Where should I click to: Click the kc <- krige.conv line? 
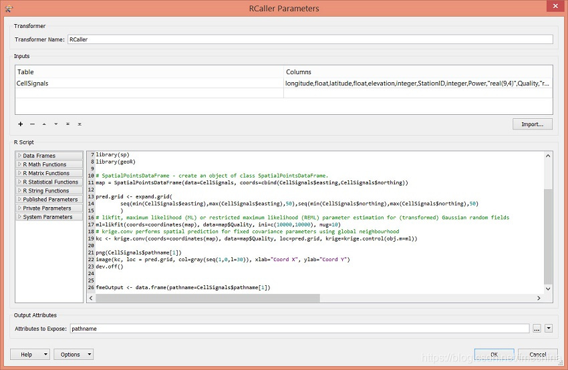[x=257, y=238]
